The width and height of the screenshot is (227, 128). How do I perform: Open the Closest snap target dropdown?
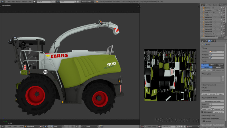coord(91,127)
